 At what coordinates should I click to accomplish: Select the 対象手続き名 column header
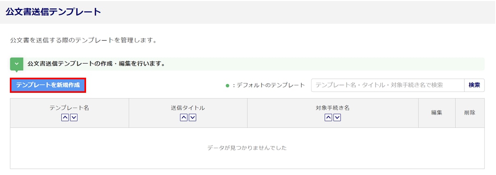[x=332, y=108]
